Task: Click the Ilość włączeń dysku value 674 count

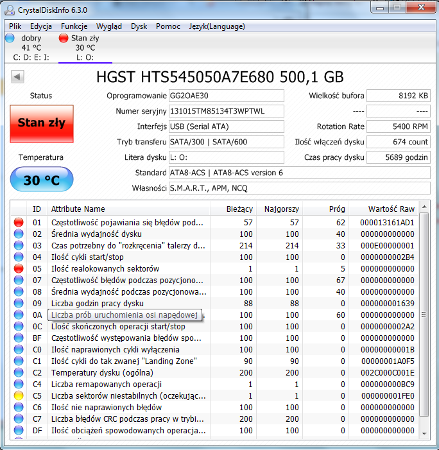Action: click(x=399, y=142)
